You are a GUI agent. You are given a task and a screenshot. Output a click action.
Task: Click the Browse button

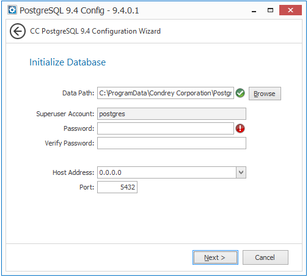265,94
